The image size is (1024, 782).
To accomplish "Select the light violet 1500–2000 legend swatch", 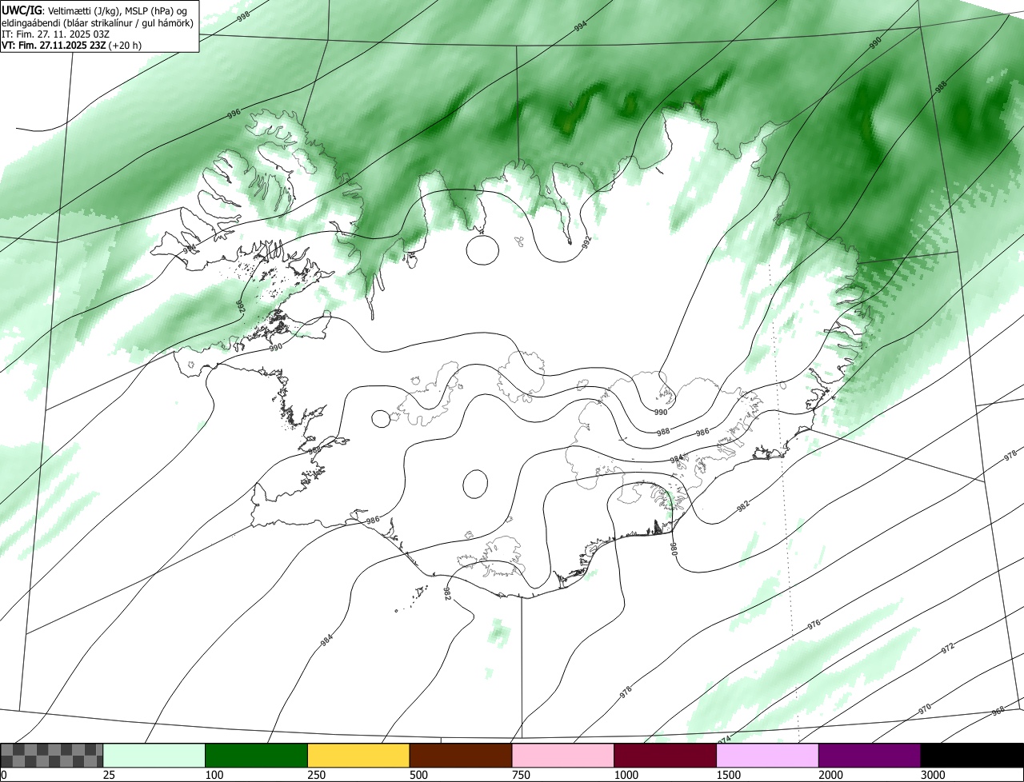I will point(768,755).
